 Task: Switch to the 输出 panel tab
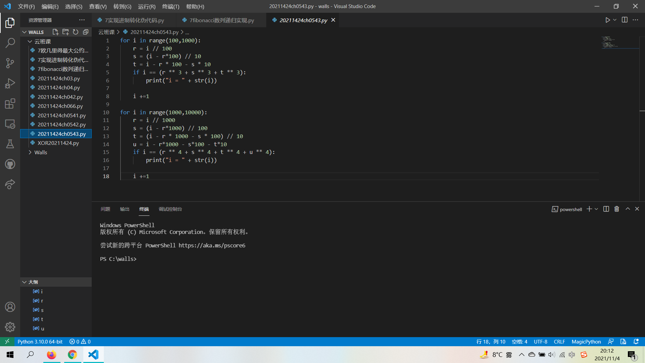125,209
